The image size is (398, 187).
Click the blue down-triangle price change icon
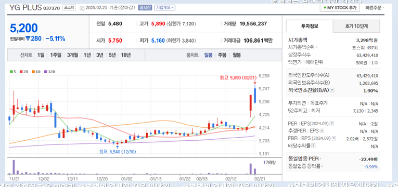pos(28,39)
